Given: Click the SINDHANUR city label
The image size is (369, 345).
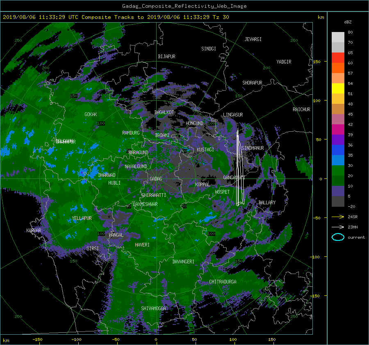Looking at the screenshot, I should click(253, 148).
